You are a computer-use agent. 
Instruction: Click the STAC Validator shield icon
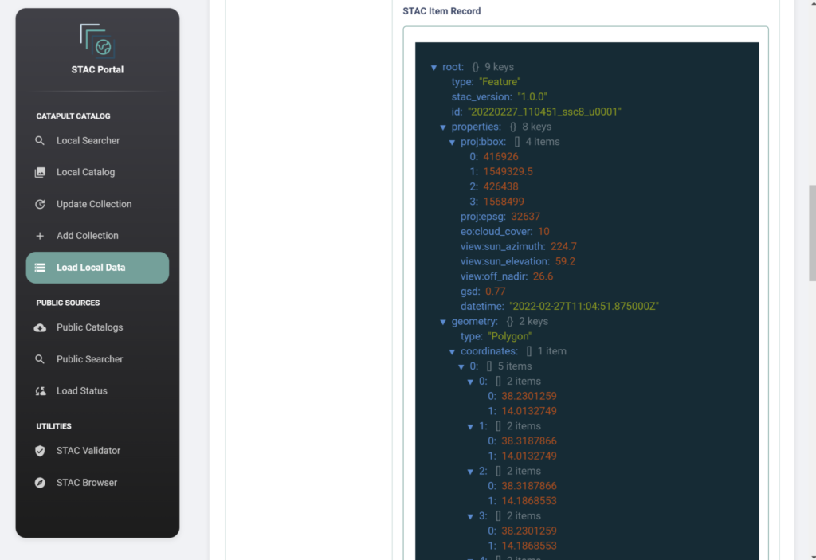pos(40,451)
